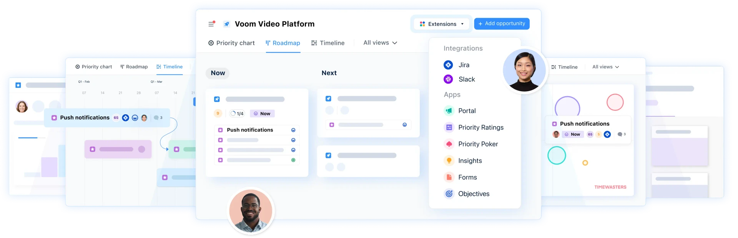
Task: Click the 1/4 progress indicator
Action: [237, 113]
